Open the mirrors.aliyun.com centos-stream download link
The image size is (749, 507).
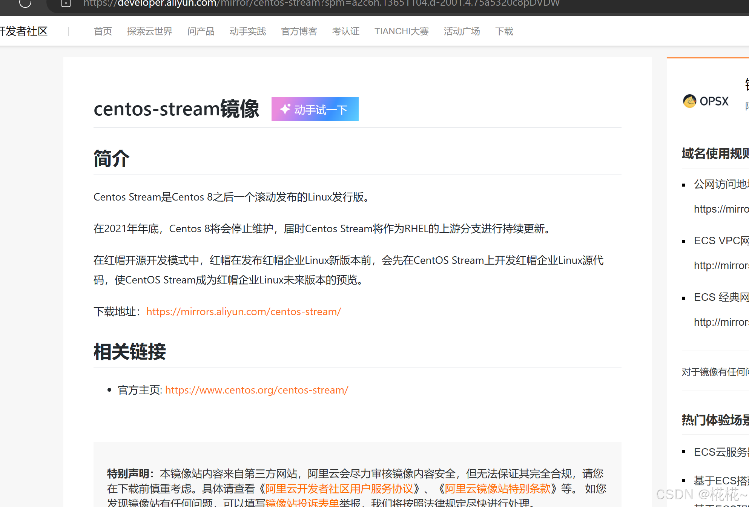(x=243, y=312)
